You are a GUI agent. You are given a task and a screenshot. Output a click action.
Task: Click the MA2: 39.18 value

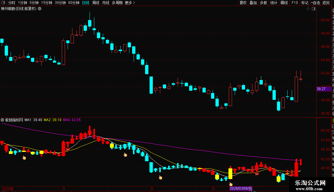point(53,120)
